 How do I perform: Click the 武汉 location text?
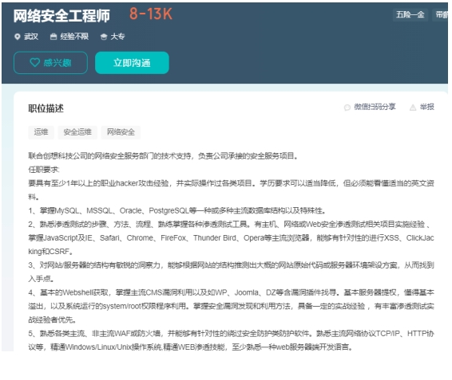[31, 37]
